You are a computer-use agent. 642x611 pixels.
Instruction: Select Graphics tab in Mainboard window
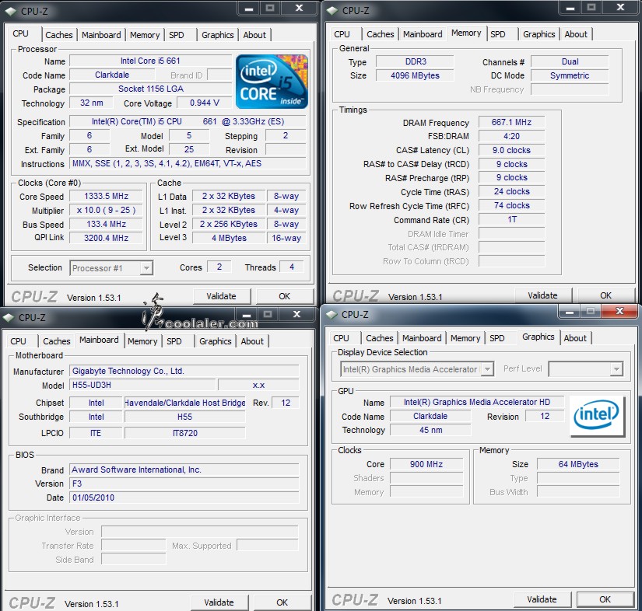coord(215,341)
